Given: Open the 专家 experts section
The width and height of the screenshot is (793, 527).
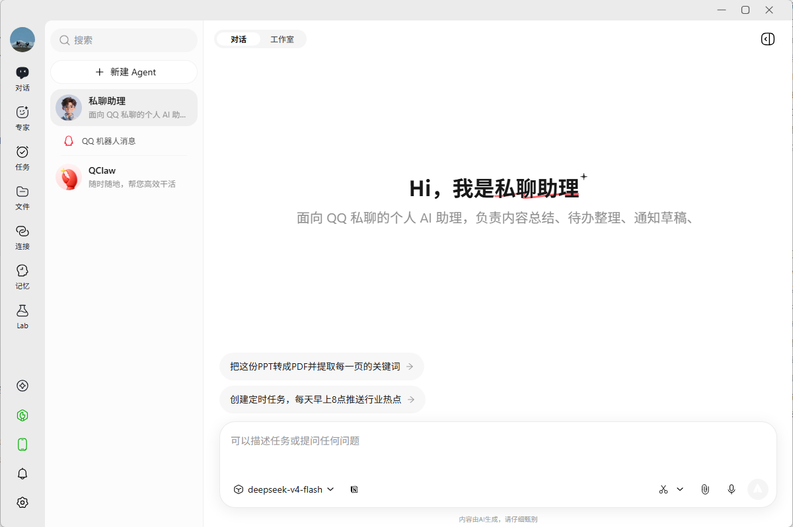Looking at the screenshot, I should (22, 118).
